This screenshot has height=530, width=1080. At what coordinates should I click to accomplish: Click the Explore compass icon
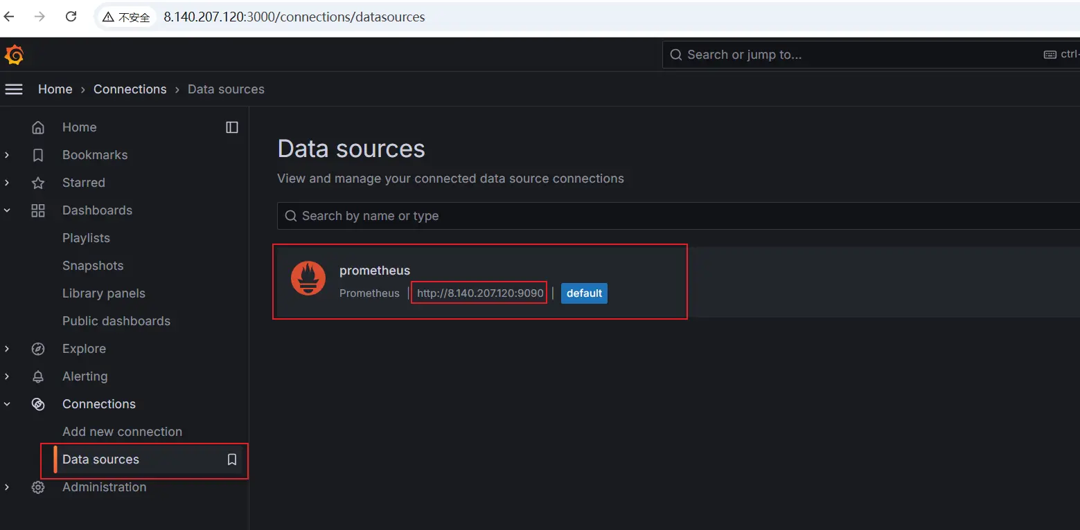pos(38,349)
